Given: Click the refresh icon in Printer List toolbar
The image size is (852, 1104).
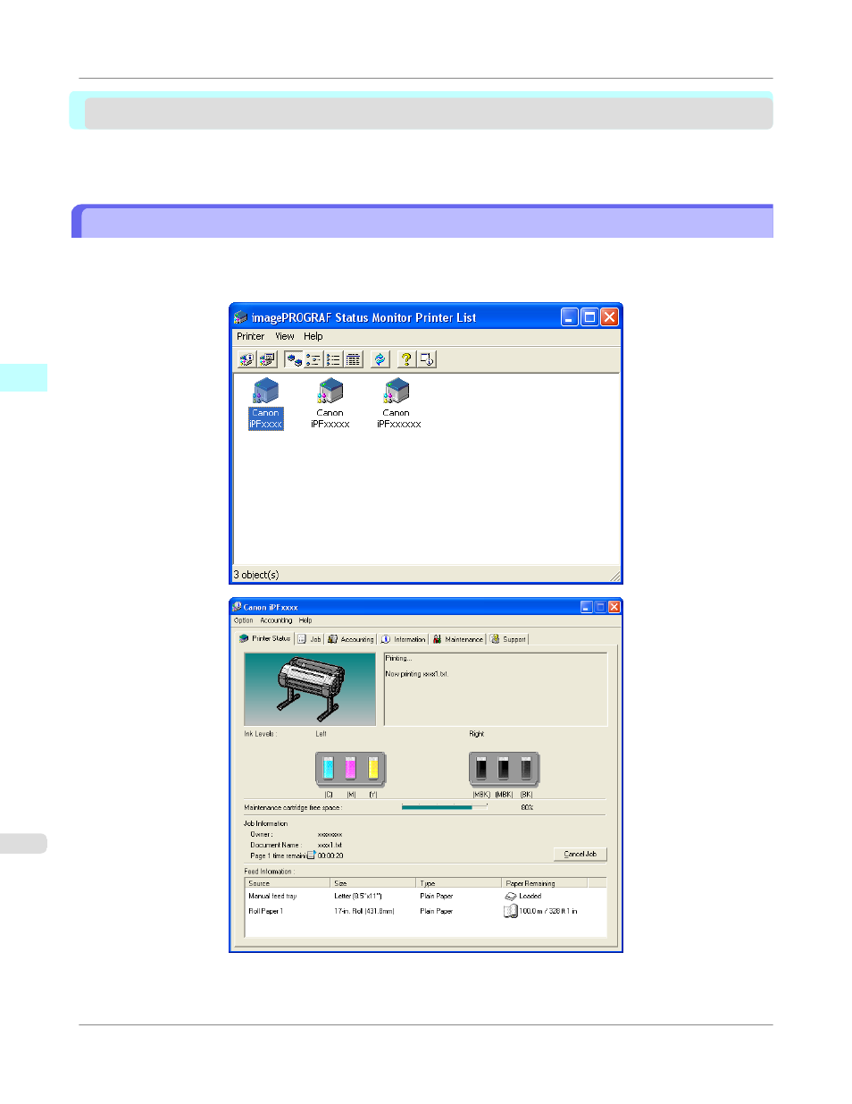Looking at the screenshot, I should pos(380,359).
